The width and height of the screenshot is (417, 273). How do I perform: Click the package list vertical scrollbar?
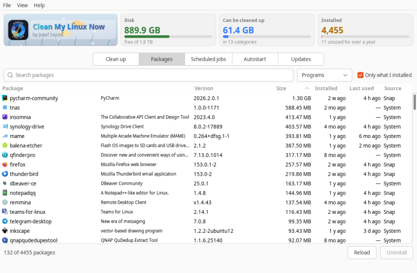point(414,102)
